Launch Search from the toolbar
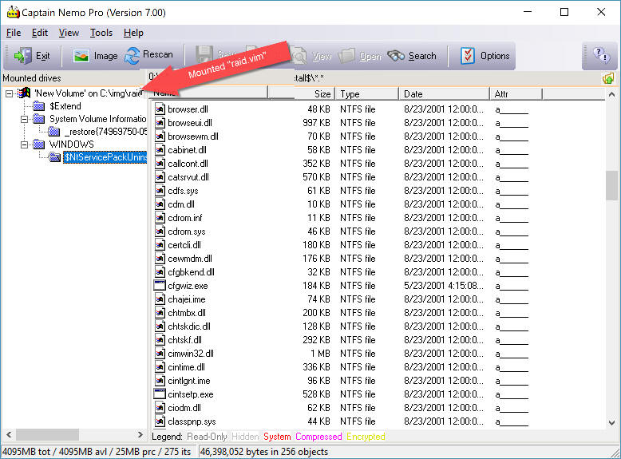The width and height of the screenshot is (621, 459). (412, 56)
